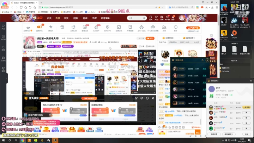Open the gift box tool icon
254x143 pixels.
(x=62, y=28)
